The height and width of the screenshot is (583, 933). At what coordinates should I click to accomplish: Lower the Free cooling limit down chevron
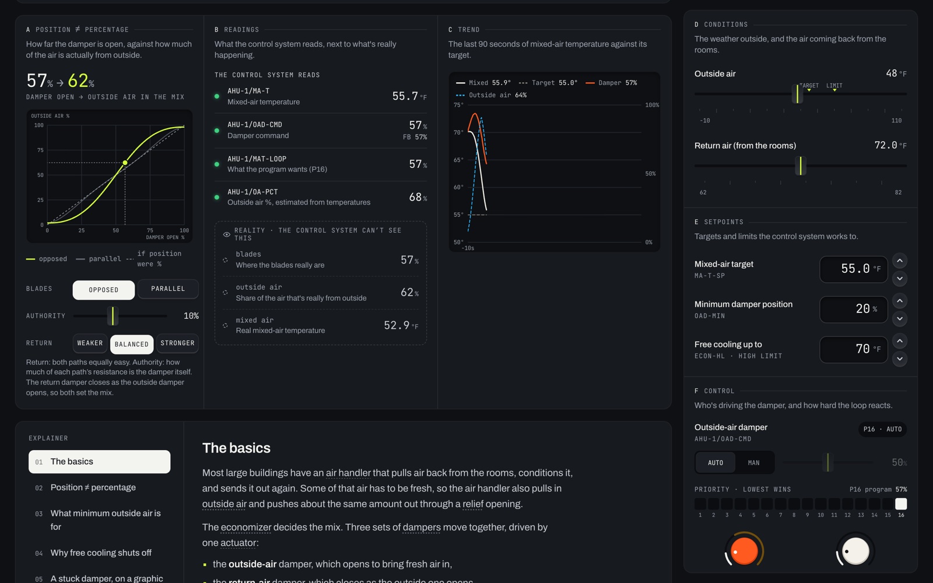pos(900,359)
